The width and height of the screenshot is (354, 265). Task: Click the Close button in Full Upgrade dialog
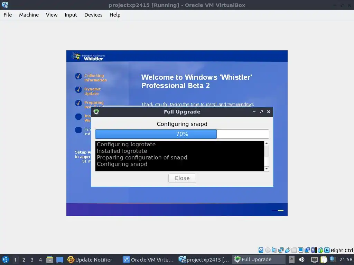coord(182,178)
